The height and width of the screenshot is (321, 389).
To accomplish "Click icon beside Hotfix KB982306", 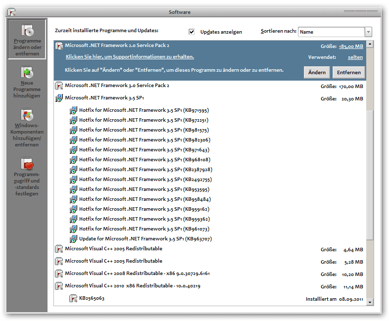I will click(x=73, y=140).
